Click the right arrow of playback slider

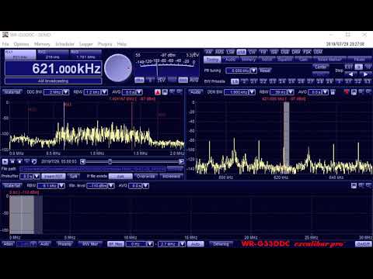(181, 162)
